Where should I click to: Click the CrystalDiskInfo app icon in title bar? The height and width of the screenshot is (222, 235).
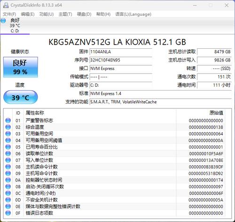[6, 5]
